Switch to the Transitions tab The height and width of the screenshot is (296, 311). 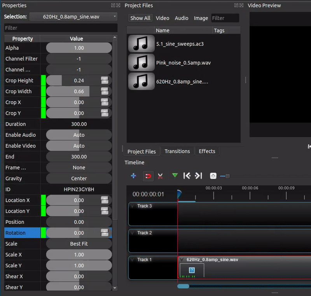coord(177,151)
